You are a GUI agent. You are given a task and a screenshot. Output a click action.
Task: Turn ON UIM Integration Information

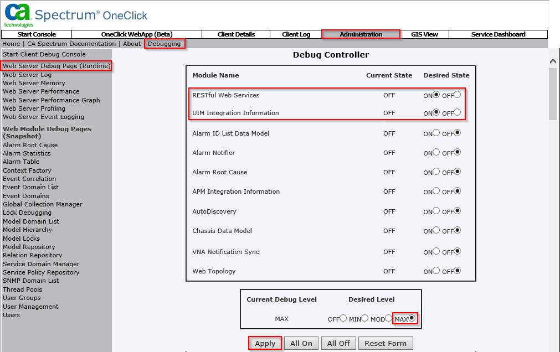click(436, 112)
